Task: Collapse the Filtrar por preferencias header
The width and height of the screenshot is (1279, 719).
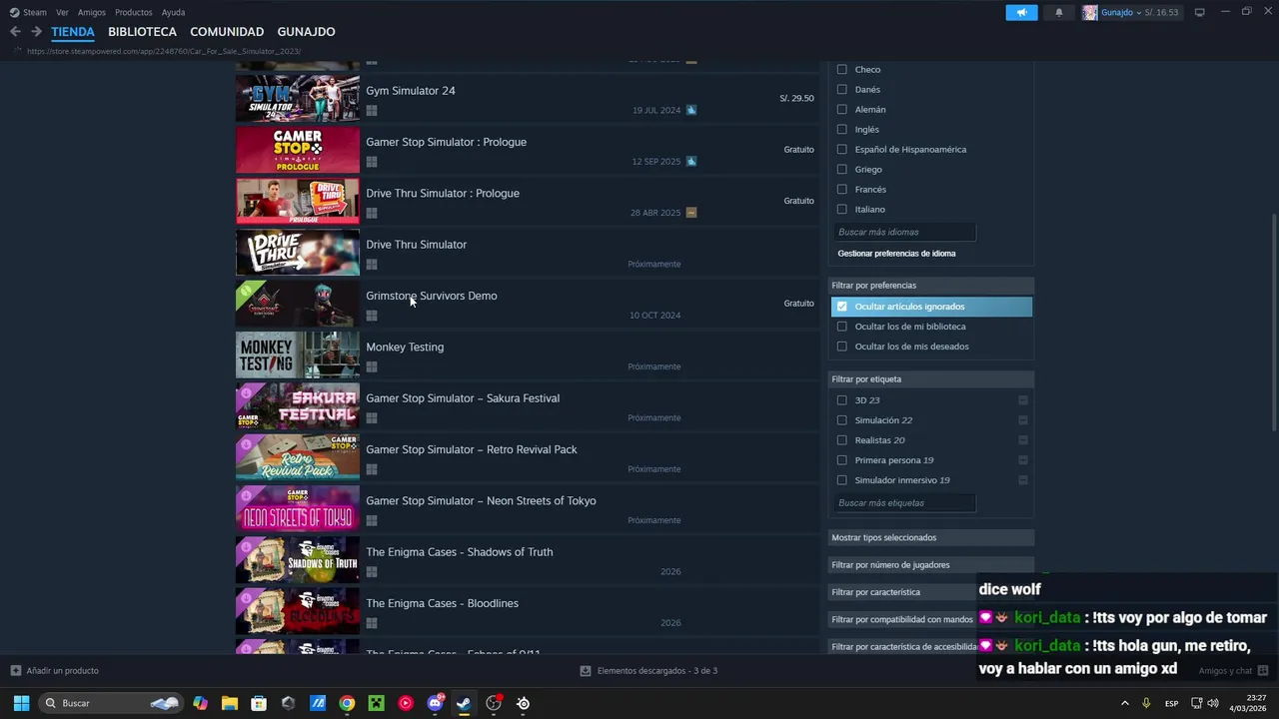Action: pyautogui.click(x=931, y=286)
